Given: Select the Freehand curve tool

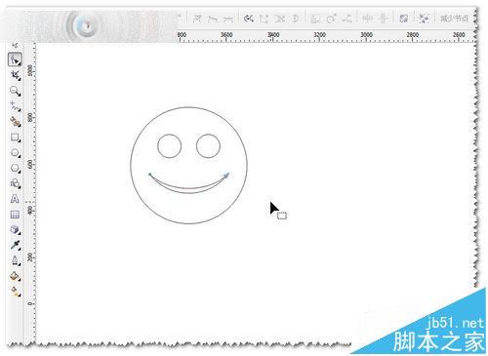Looking at the screenshot, I should (15, 106).
